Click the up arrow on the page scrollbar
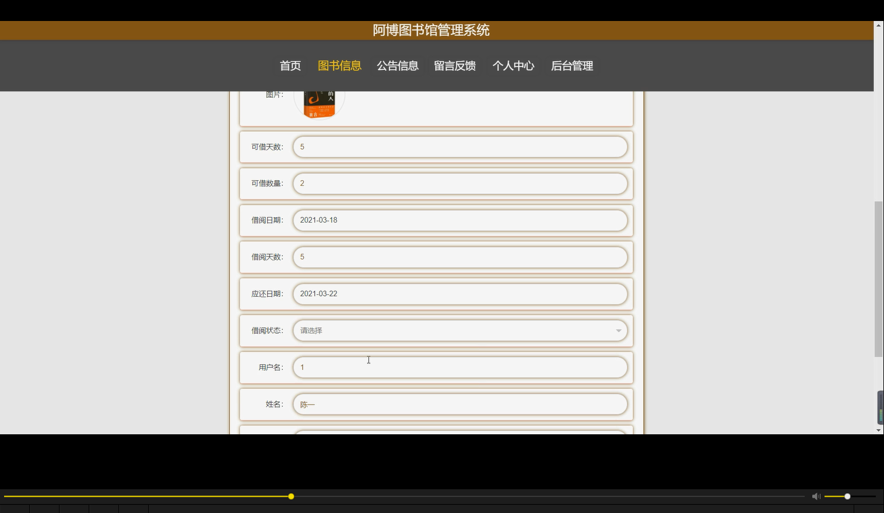Image resolution: width=884 pixels, height=513 pixels. [878, 24]
